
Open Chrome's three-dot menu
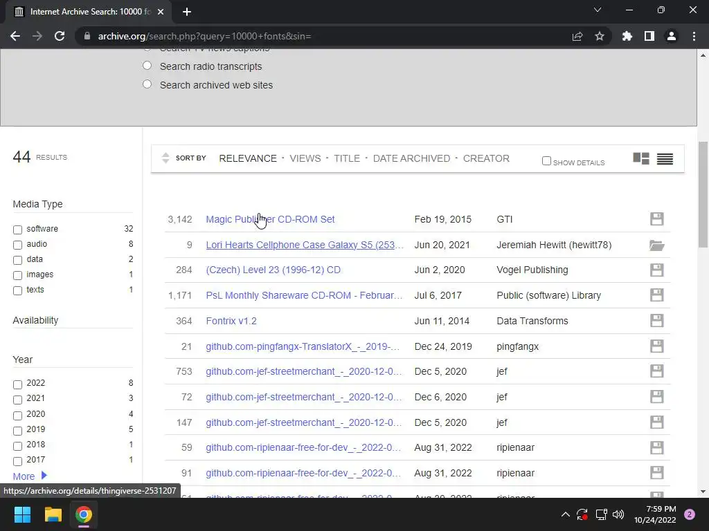click(694, 36)
